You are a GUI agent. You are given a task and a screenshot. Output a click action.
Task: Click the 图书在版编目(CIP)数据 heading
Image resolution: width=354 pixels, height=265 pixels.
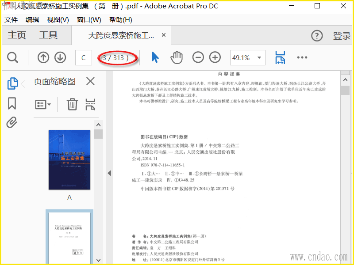164,137
